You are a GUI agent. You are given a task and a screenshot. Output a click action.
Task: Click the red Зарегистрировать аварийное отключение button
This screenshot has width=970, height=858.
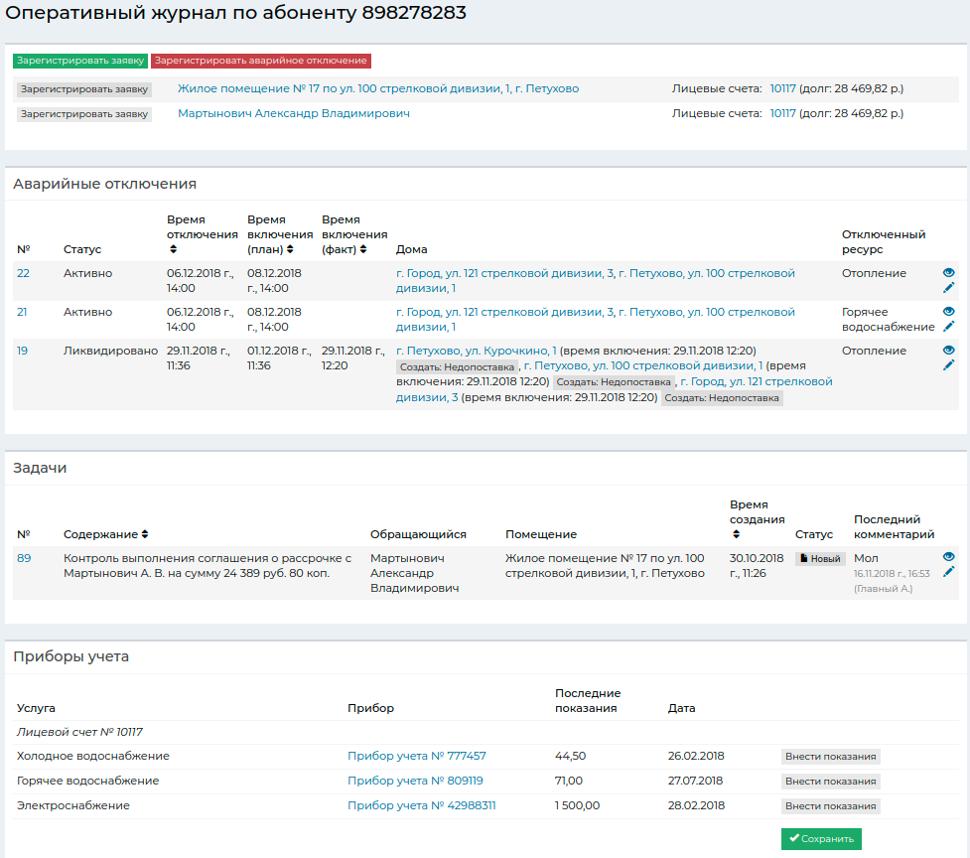[x=260, y=61]
